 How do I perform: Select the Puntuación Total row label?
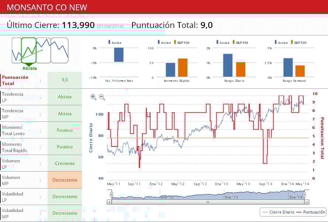15,80
